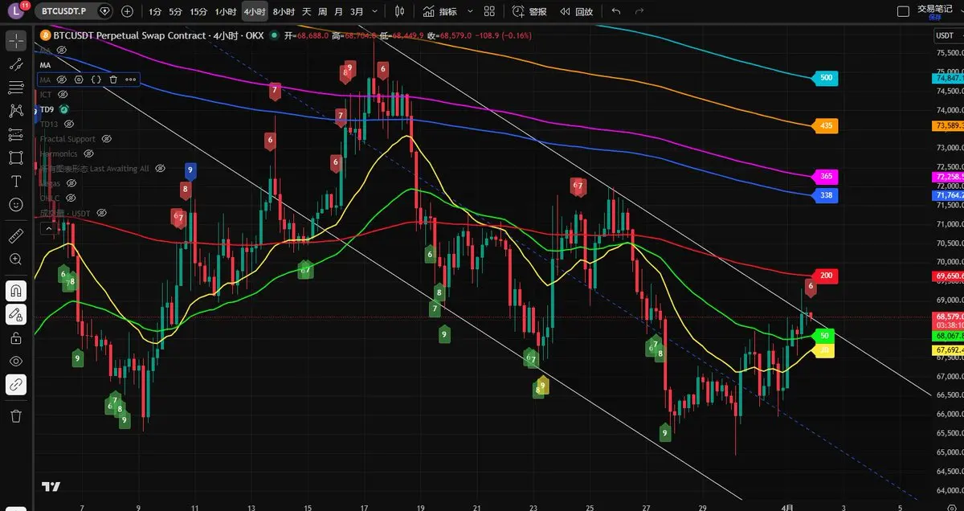Switch to 1分 timeframe

pos(155,11)
